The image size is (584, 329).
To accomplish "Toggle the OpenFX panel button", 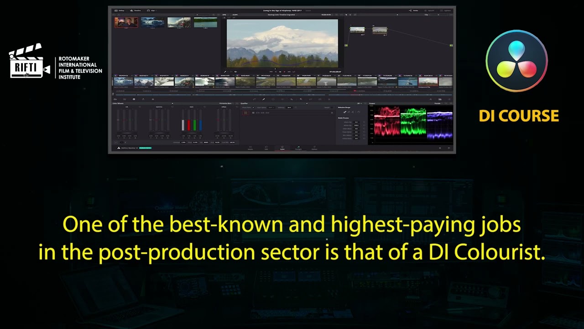I will pos(429,11).
